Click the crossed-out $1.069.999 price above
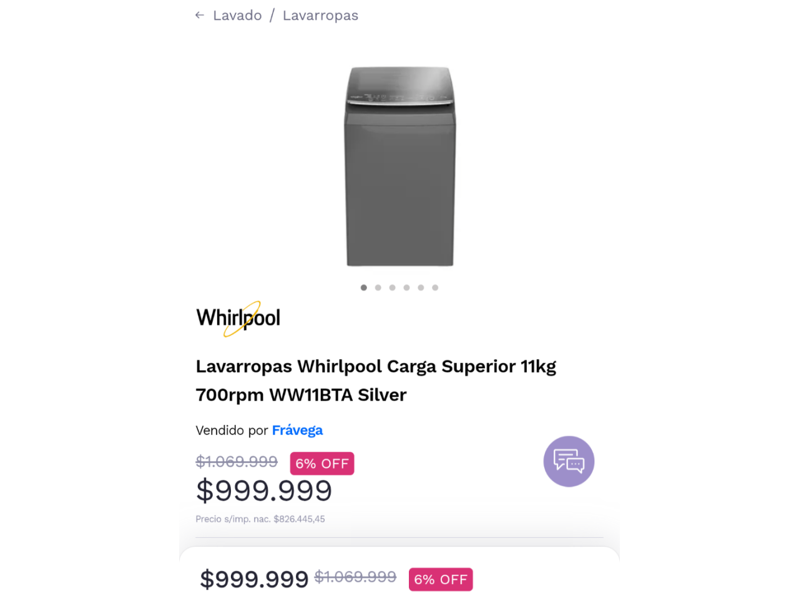Image resolution: width=799 pixels, height=599 pixels. click(237, 462)
